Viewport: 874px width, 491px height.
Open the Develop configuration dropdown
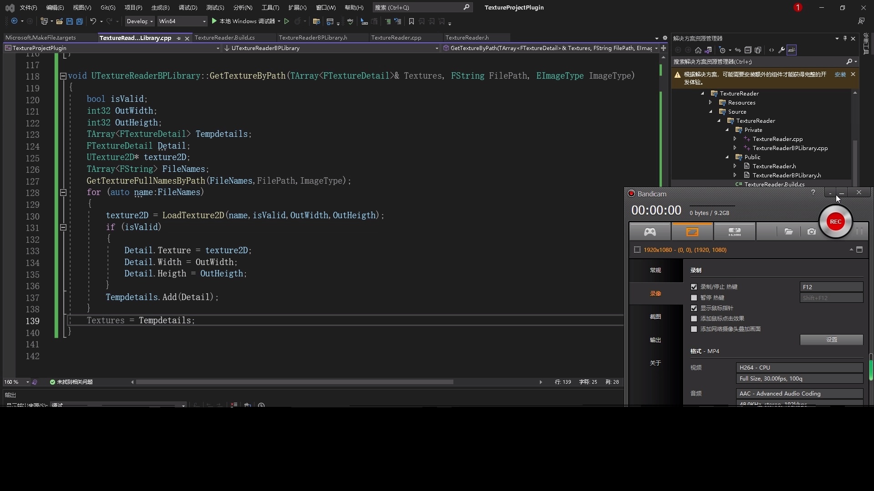140,21
